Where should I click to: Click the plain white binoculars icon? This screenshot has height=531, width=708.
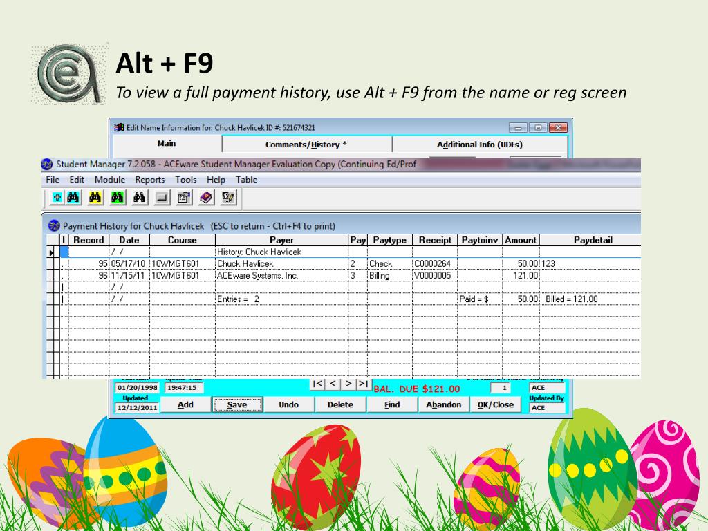(140, 198)
